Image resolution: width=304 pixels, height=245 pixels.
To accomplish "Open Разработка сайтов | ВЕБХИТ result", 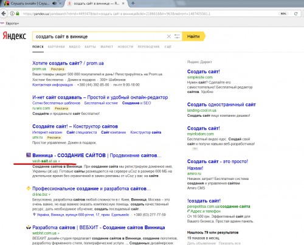I will click(x=98, y=227).
